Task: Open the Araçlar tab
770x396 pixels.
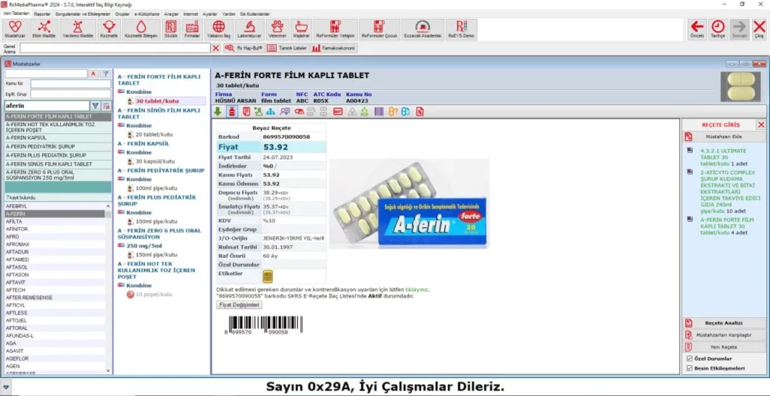Action: tap(171, 14)
